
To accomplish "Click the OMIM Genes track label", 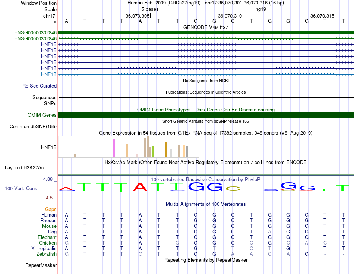I will pos(42,115).
